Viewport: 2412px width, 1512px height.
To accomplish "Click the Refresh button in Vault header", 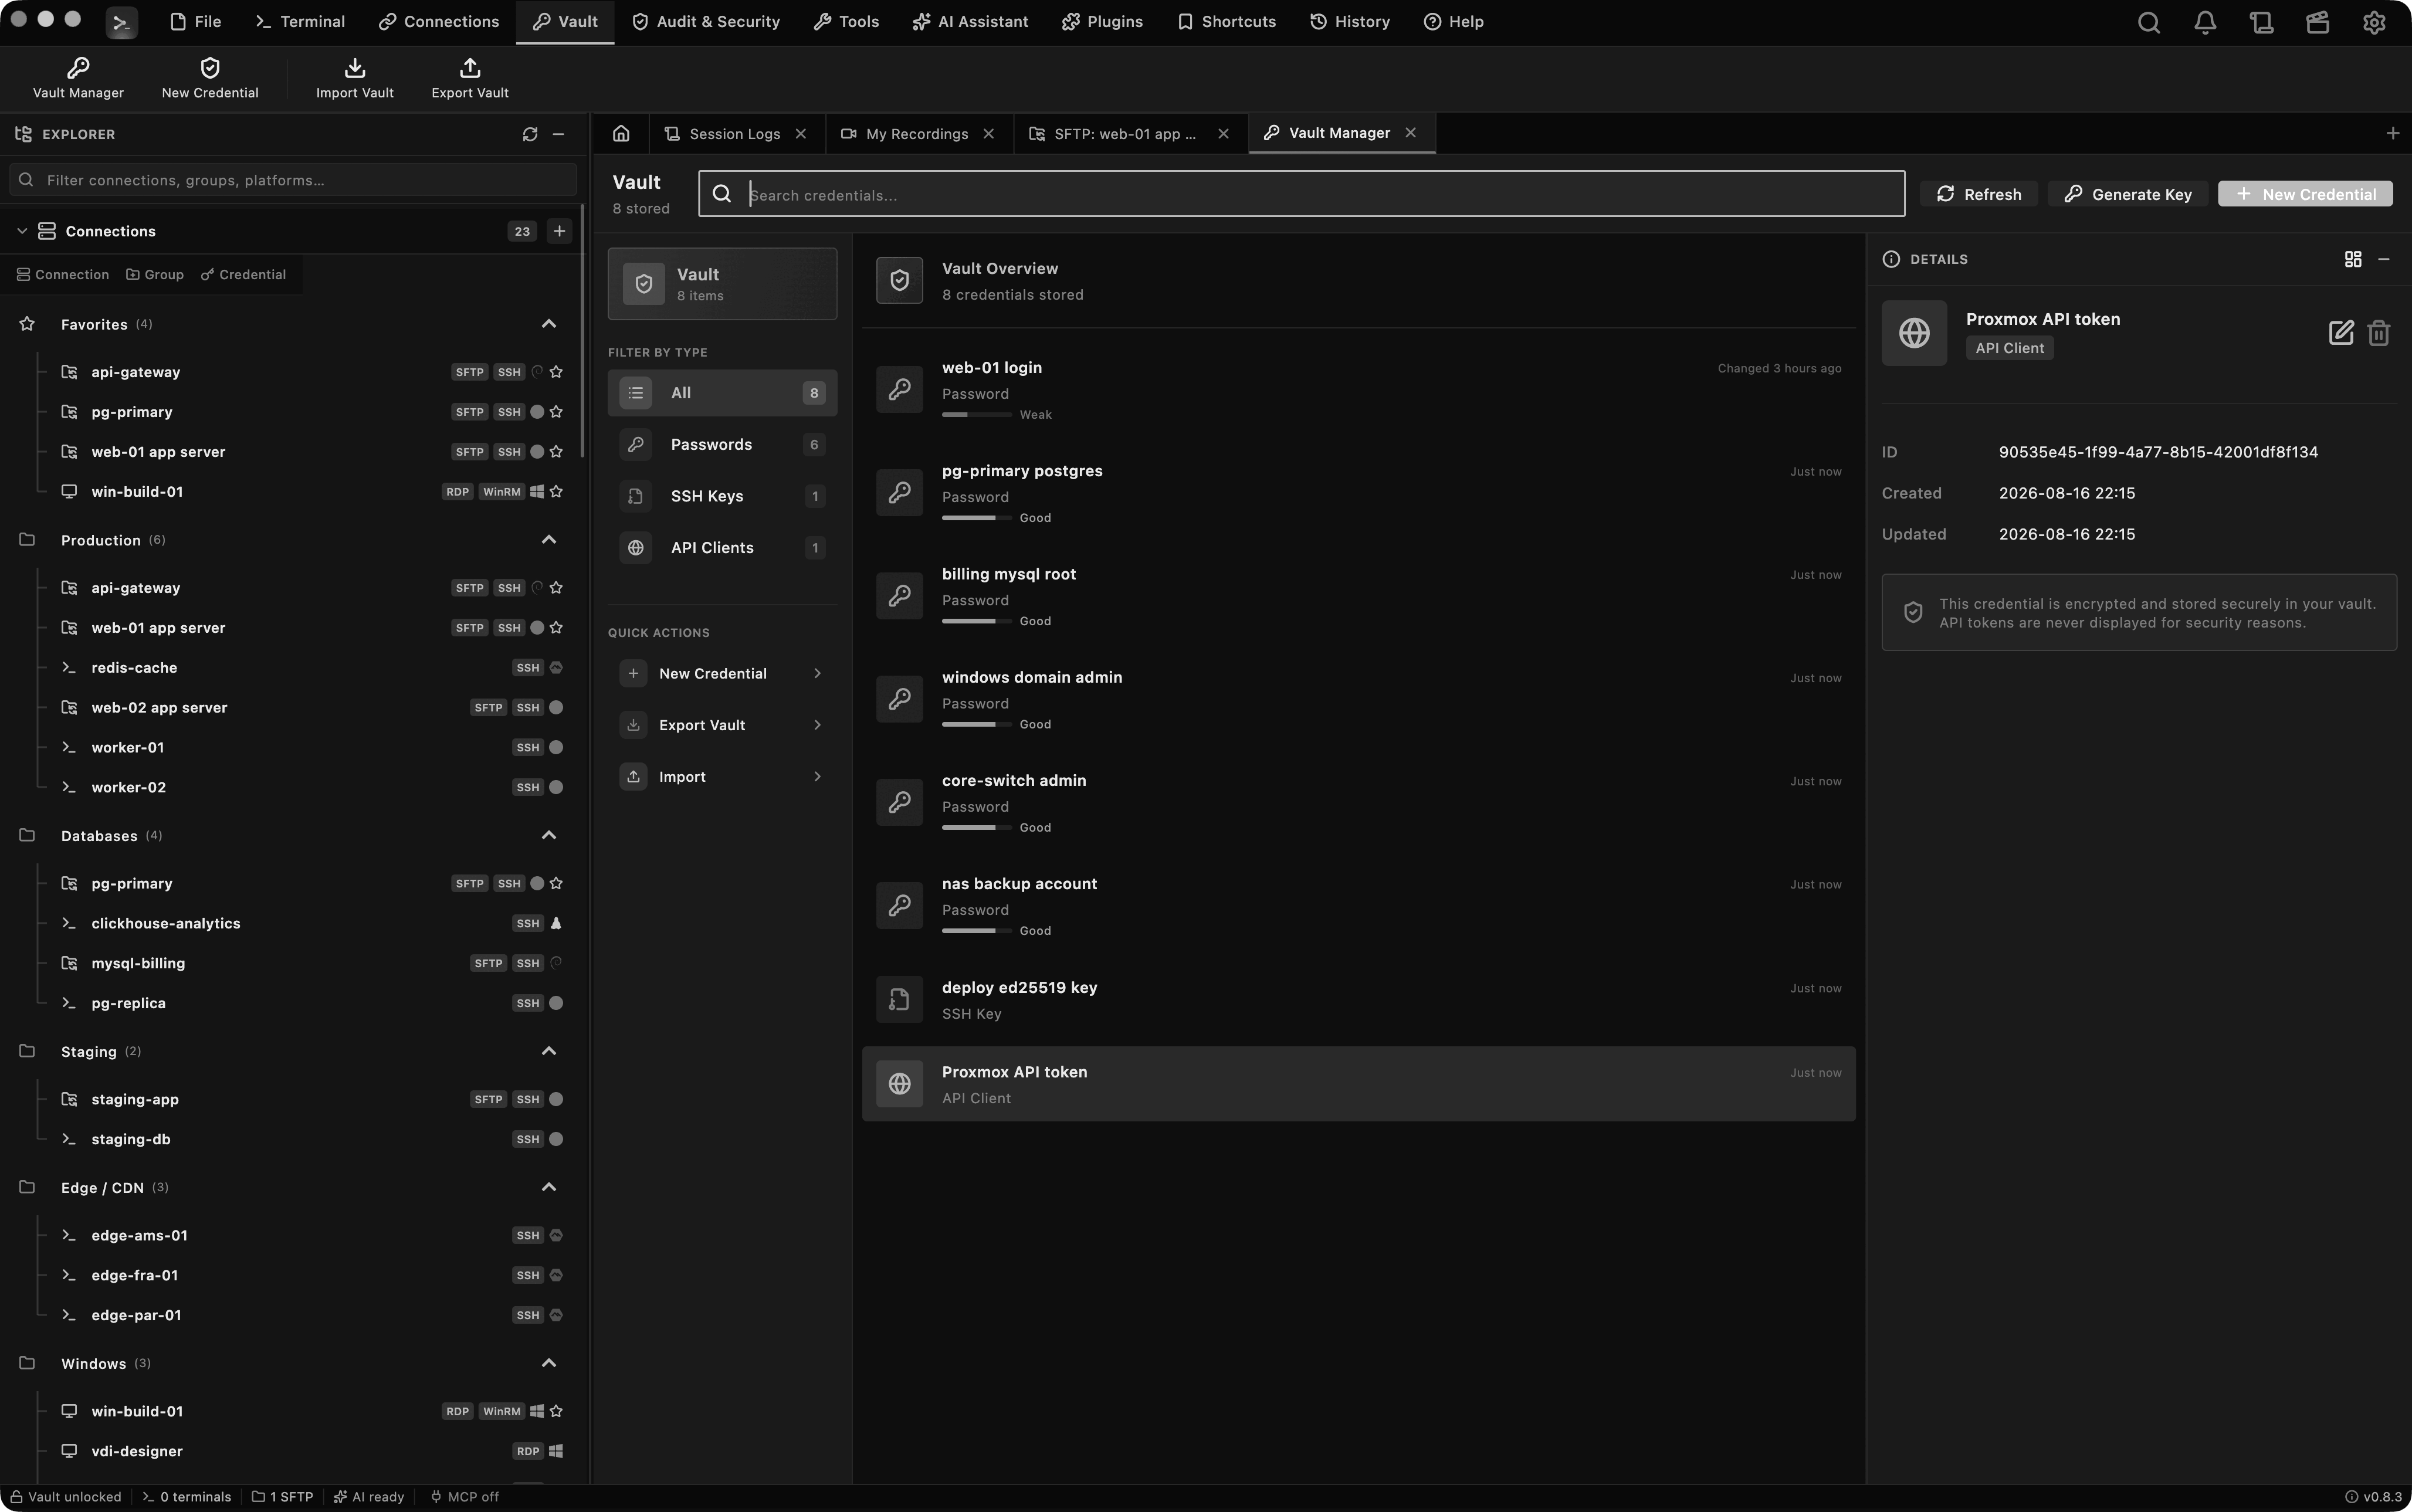I will 1979,194.
